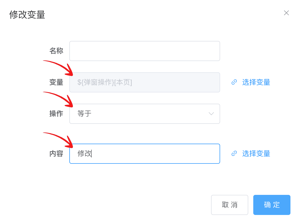
Task: Click the chain-link icon in the 变量 row
Action: (x=234, y=82)
